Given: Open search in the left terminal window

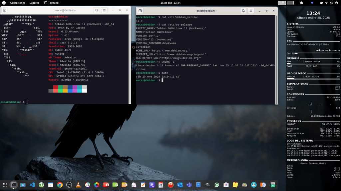Looking at the screenshot, I should (x=97, y=10).
